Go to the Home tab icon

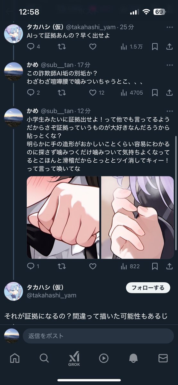point(15,358)
